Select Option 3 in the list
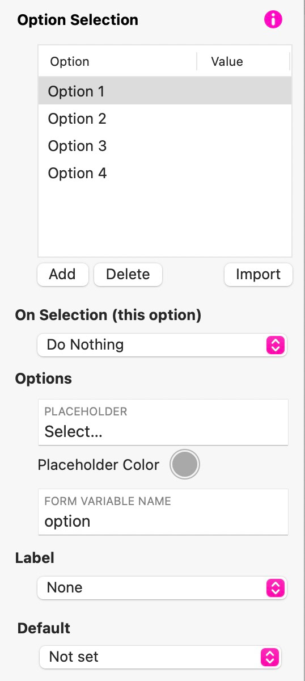 pos(165,146)
